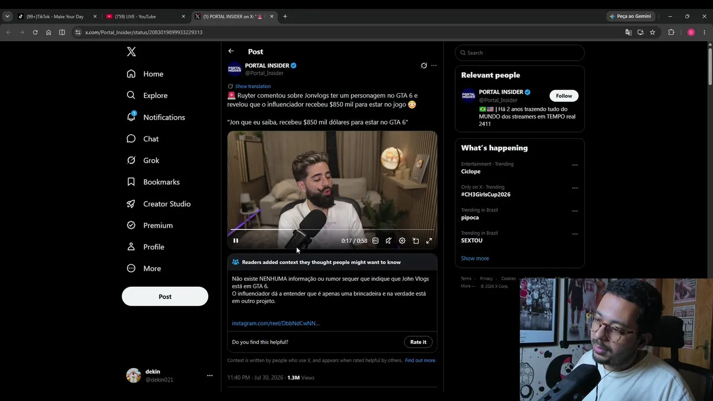This screenshot has height=401, width=713.
Task: Toggle video closed captions
Action: (x=375, y=241)
